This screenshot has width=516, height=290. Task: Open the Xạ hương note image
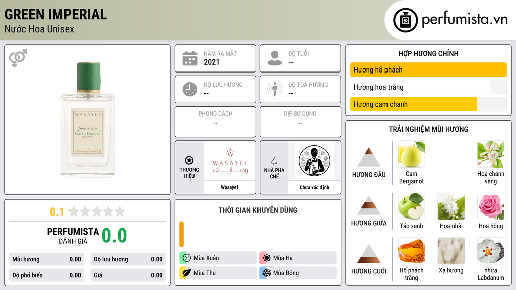click(451, 251)
